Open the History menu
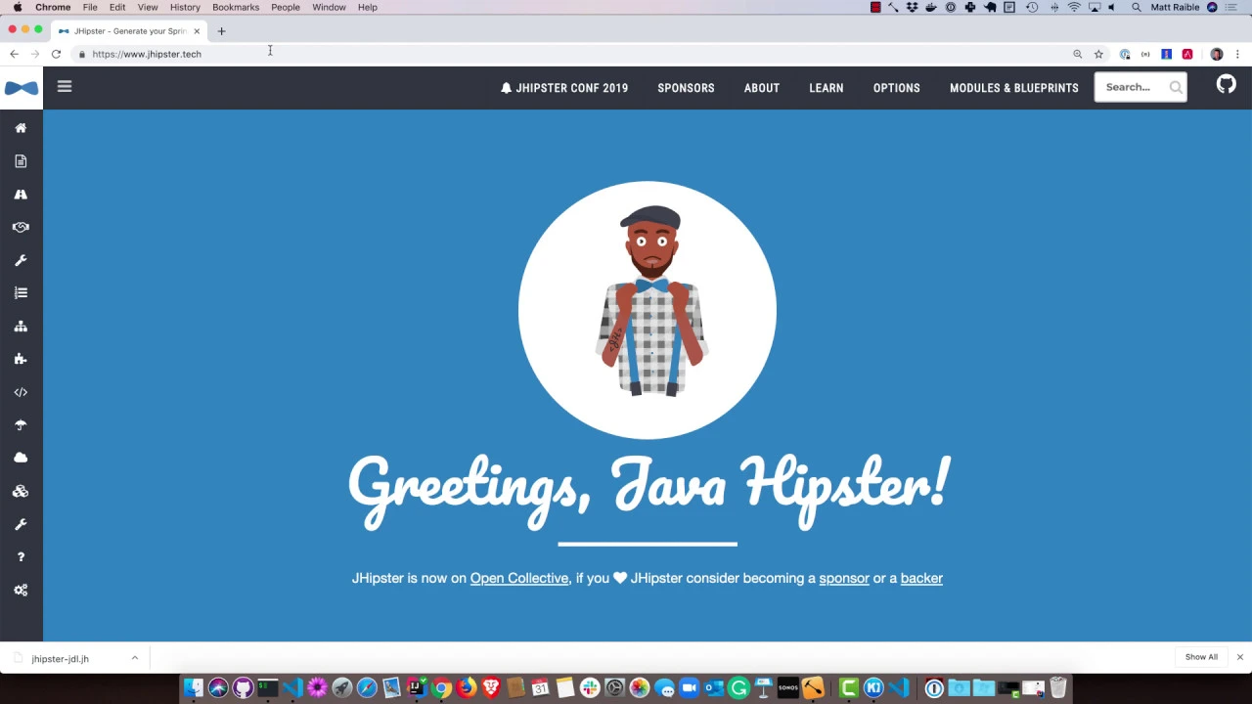 (185, 7)
